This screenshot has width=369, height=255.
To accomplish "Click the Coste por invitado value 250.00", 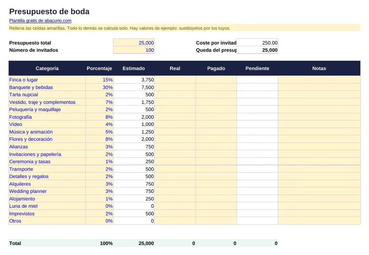I will 257,42.
